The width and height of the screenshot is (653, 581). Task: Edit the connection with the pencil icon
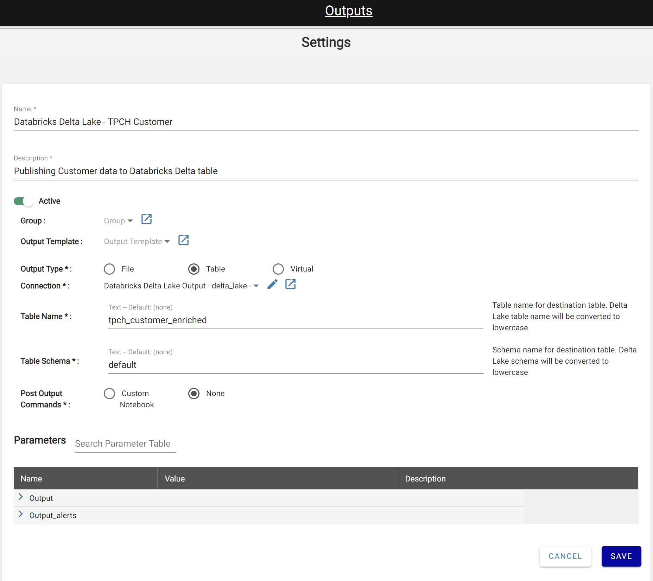(272, 284)
